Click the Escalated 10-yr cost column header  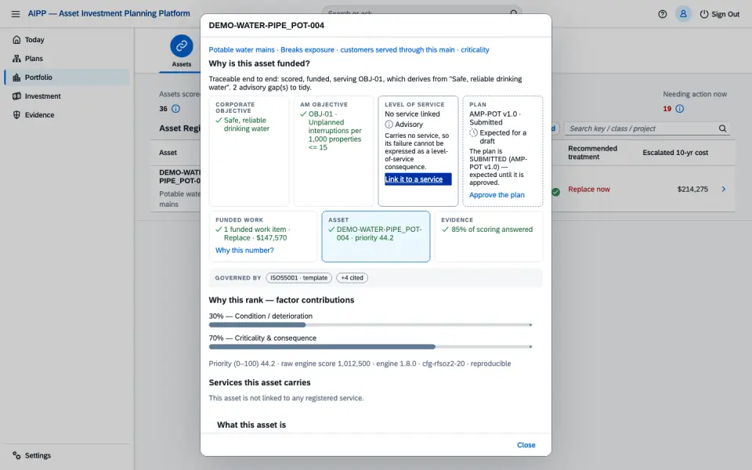tap(675, 153)
